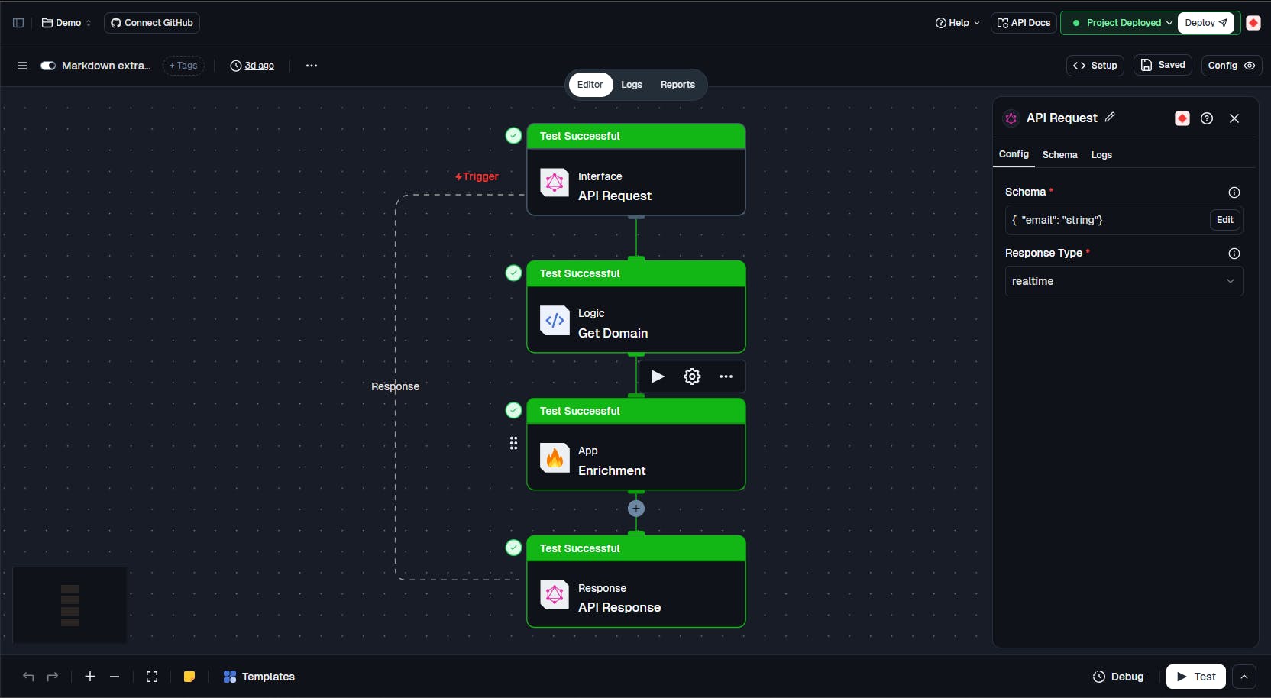Add a yellow sticky note

pos(189,677)
